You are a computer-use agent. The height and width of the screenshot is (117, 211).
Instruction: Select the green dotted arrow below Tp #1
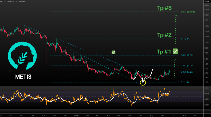(x=175, y=69)
